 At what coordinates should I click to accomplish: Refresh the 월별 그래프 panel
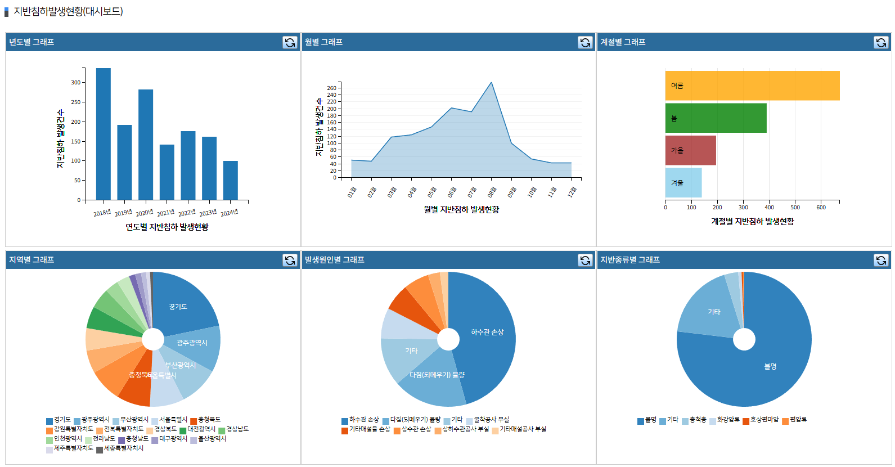[x=585, y=42]
